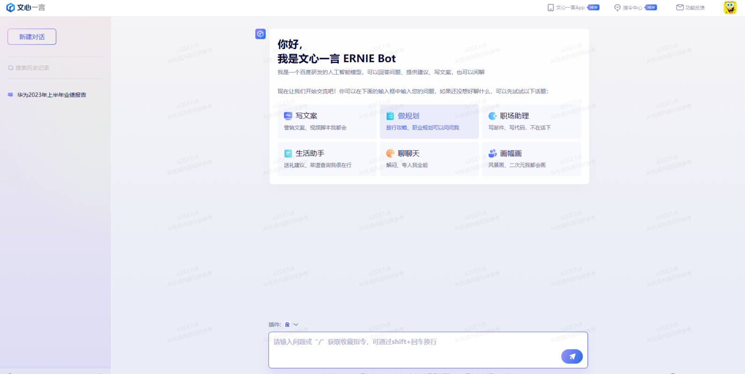Open the 指令中心 menu link

(633, 7)
